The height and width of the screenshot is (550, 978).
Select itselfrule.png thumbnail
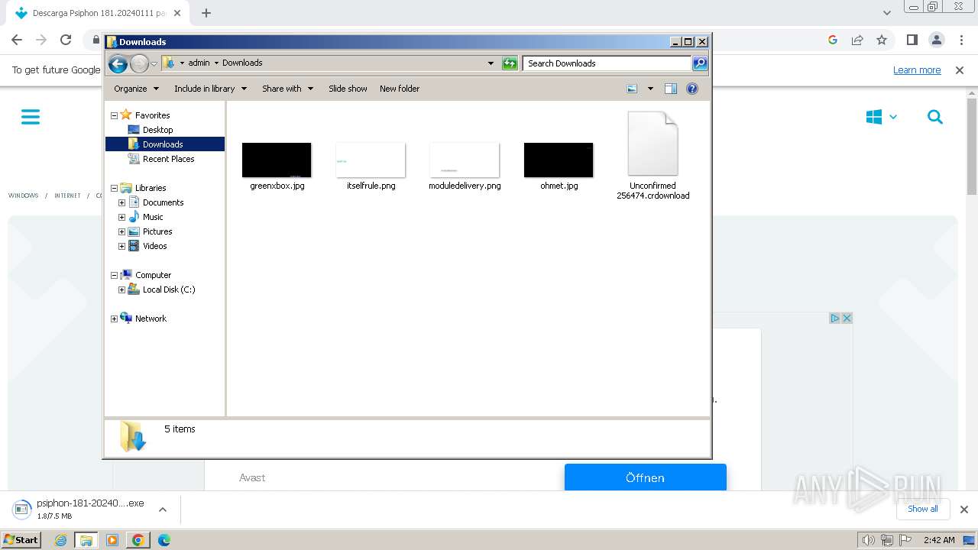[371, 160]
